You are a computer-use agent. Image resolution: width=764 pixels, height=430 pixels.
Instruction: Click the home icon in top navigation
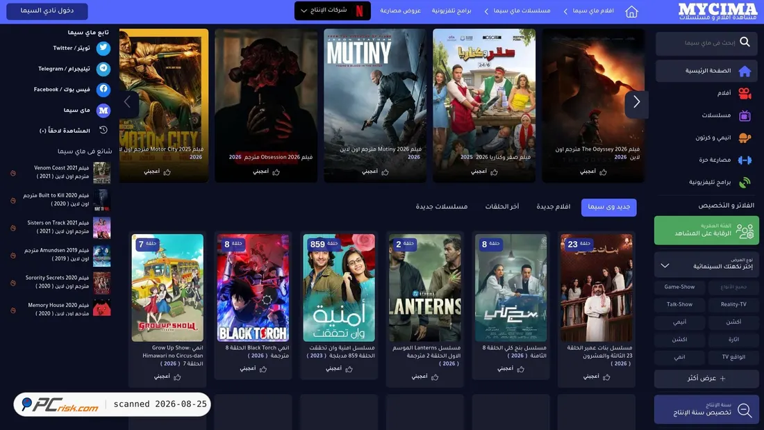pyautogui.click(x=631, y=11)
